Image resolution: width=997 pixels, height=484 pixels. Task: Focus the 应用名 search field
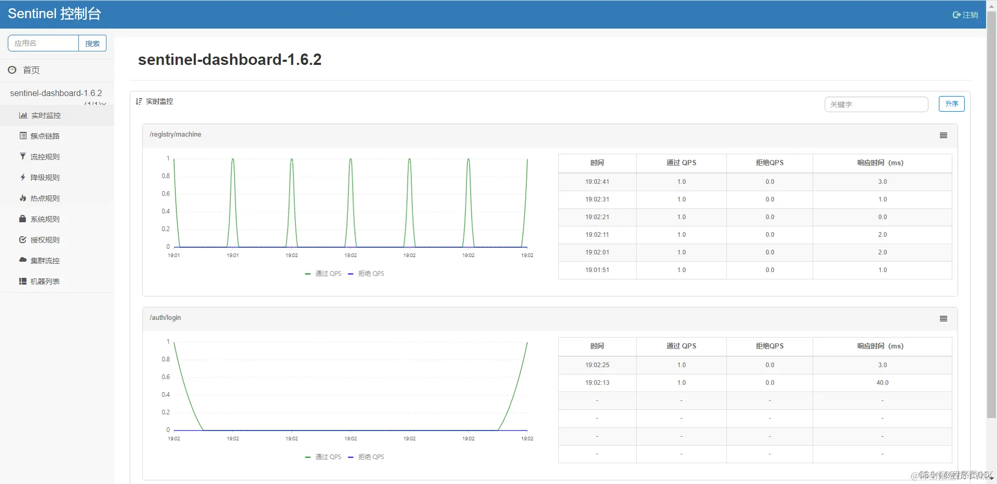pos(43,43)
